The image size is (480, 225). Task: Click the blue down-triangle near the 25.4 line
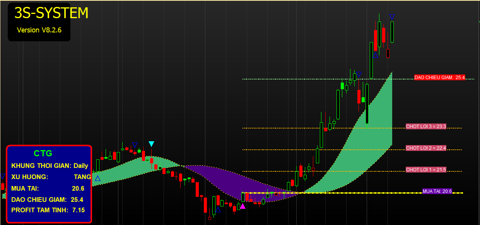pos(359,74)
